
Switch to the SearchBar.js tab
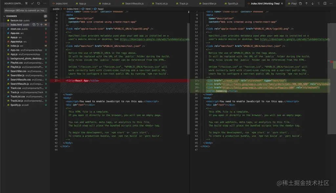pos(207,3)
